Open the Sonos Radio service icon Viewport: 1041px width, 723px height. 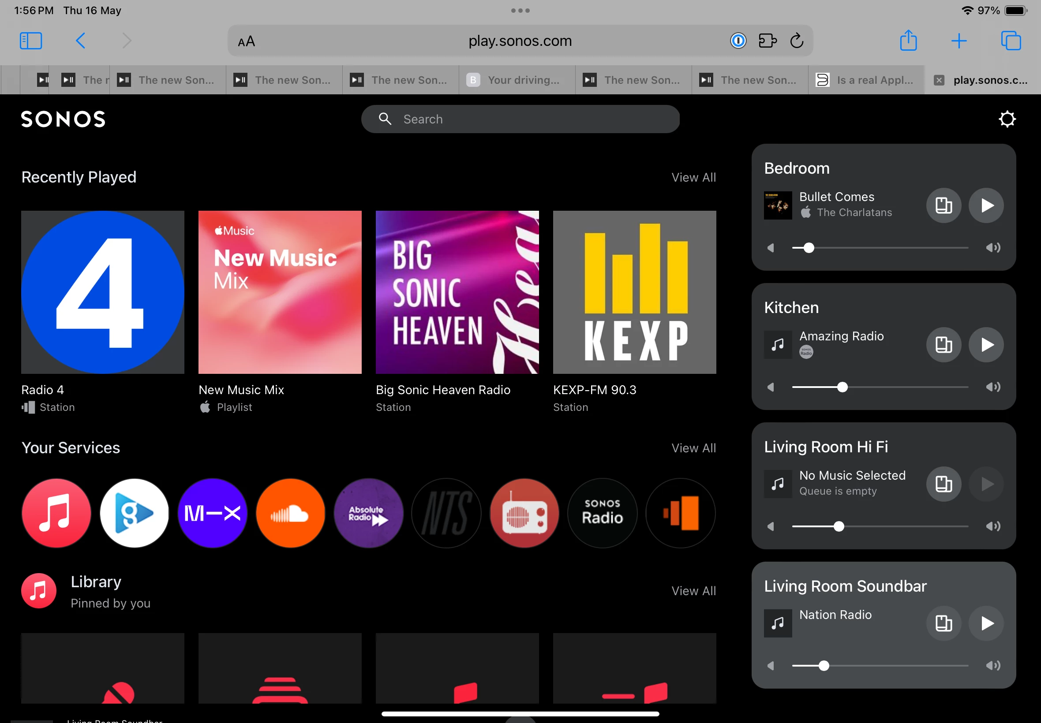pos(602,513)
